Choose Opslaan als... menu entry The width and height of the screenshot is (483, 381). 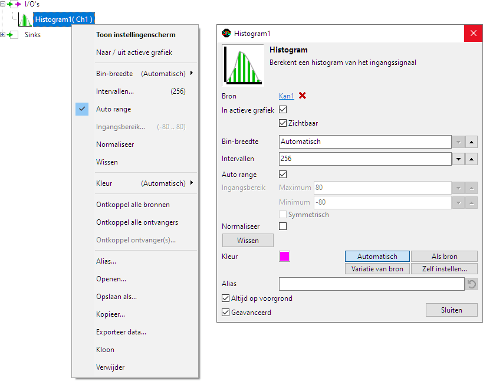click(x=136, y=297)
